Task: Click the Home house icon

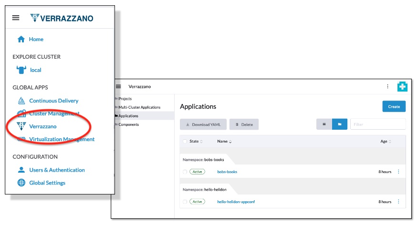Action: pos(21,39)
